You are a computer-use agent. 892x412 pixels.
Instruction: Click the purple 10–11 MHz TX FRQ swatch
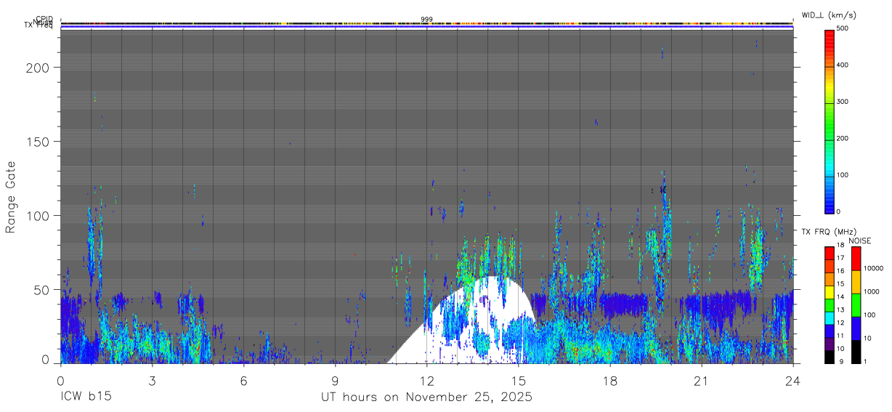[830, 344]
